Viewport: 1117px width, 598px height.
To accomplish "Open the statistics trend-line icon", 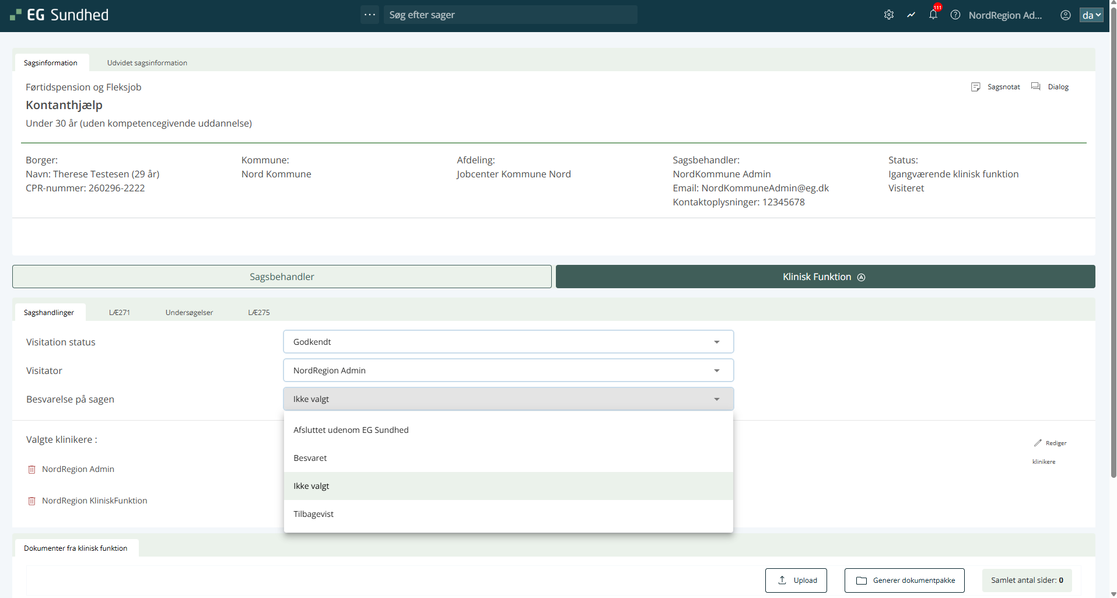I will click(x=911, y=15).
